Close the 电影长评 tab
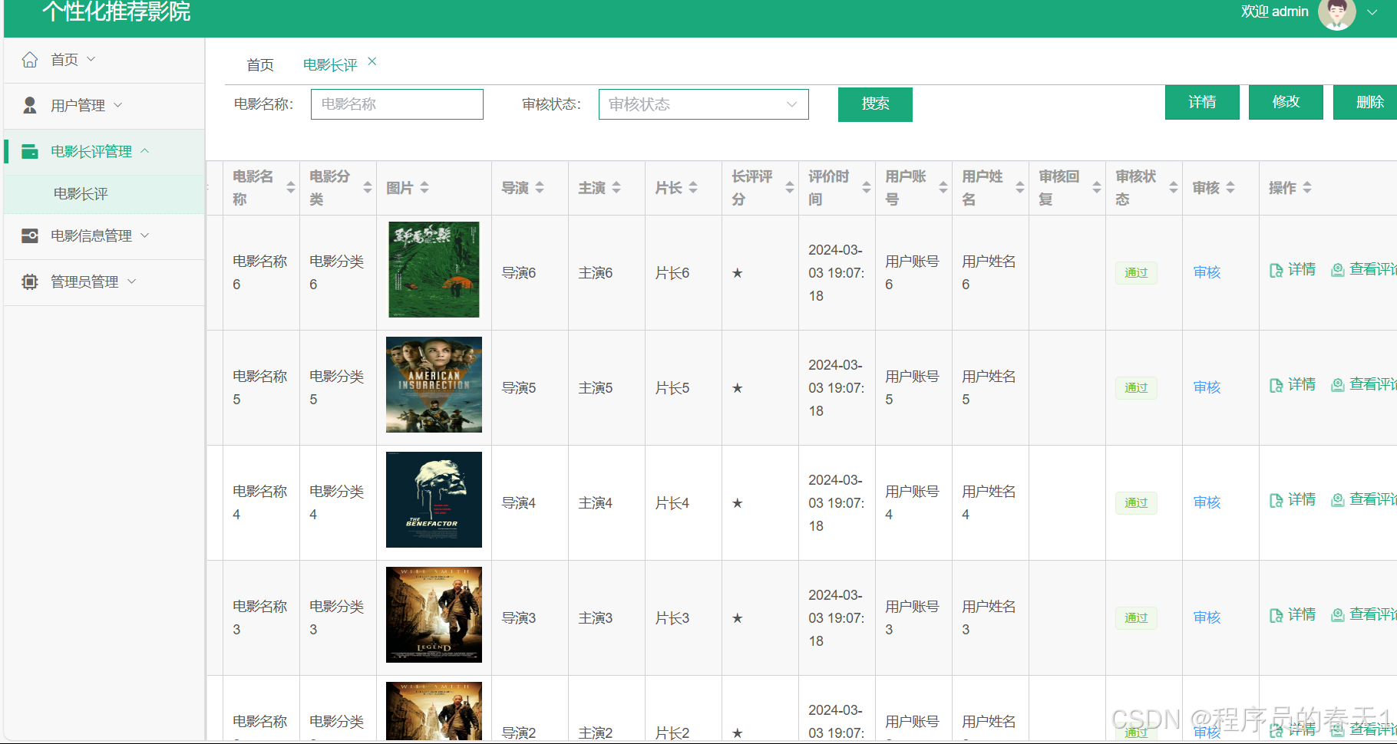This screenshot has width=1397, height=744. click(372, 61)
